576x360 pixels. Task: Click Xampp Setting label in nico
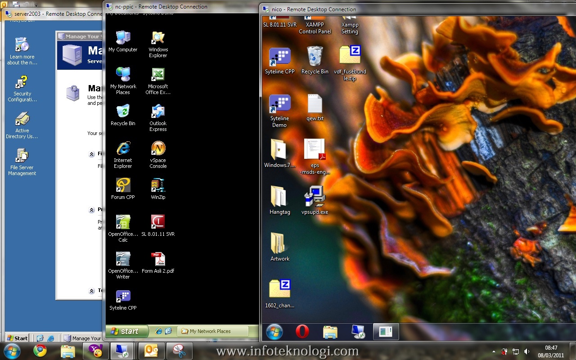pyautogui.click(x=350, y=28)
